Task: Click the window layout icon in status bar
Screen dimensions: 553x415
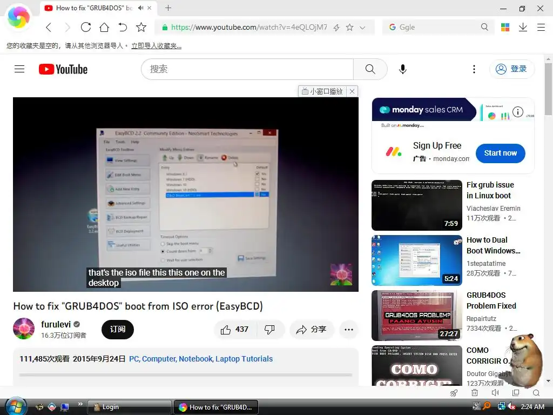Action: (516, 393)
